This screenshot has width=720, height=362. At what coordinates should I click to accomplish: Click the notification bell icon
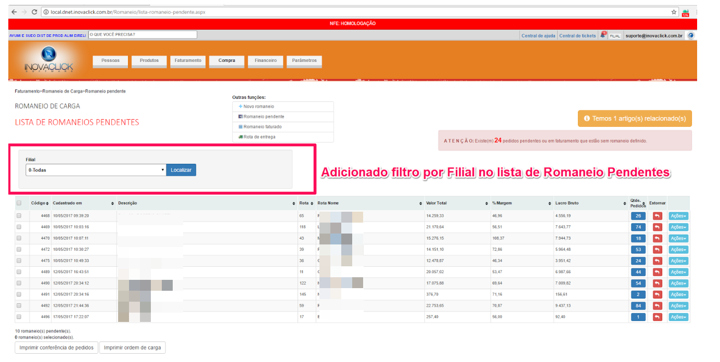click(603, 35)
